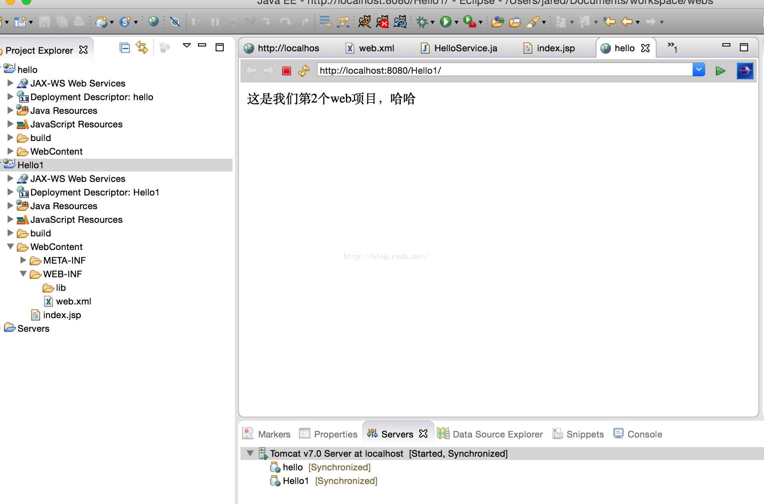Image resolution: width=764 pixels, height=504 pixels.
Task: Open Web Browser globe toolbar icon
Action: 154,21
